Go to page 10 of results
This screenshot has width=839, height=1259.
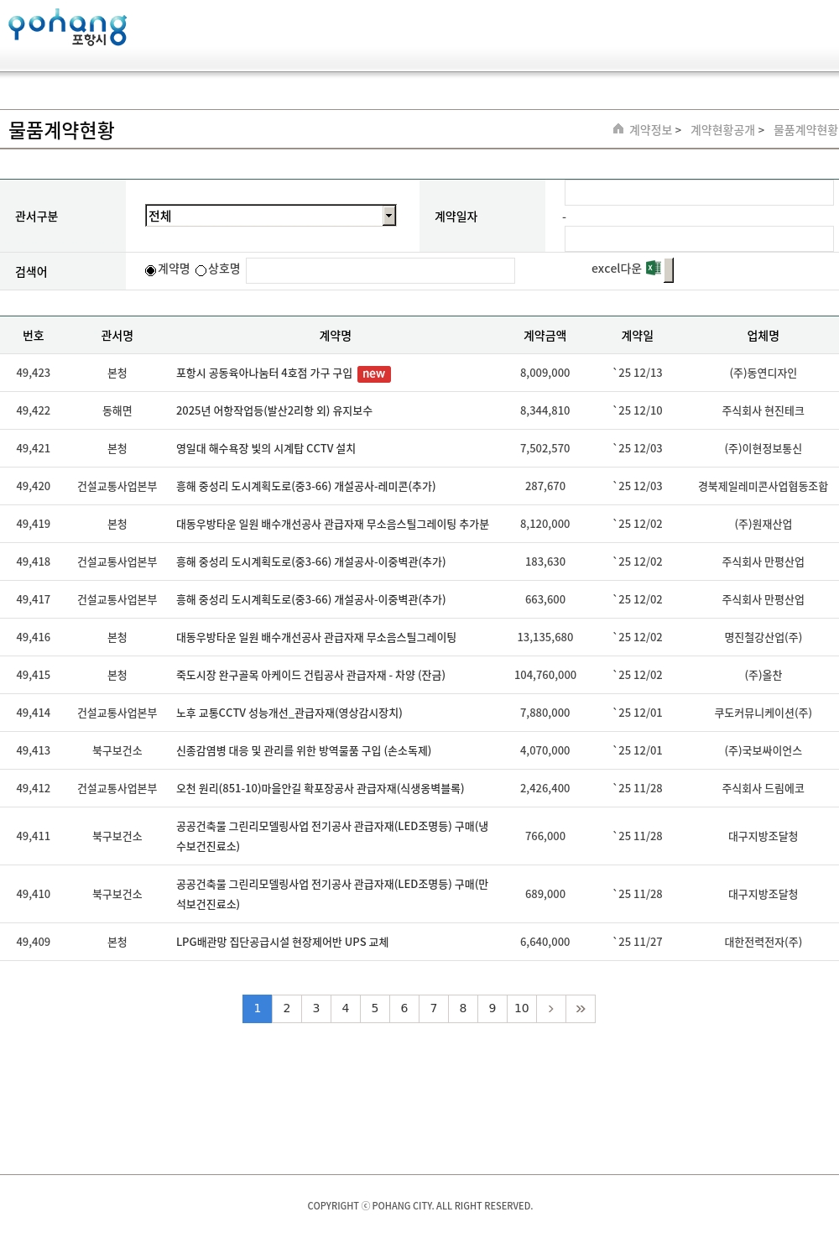(522, 1009)
